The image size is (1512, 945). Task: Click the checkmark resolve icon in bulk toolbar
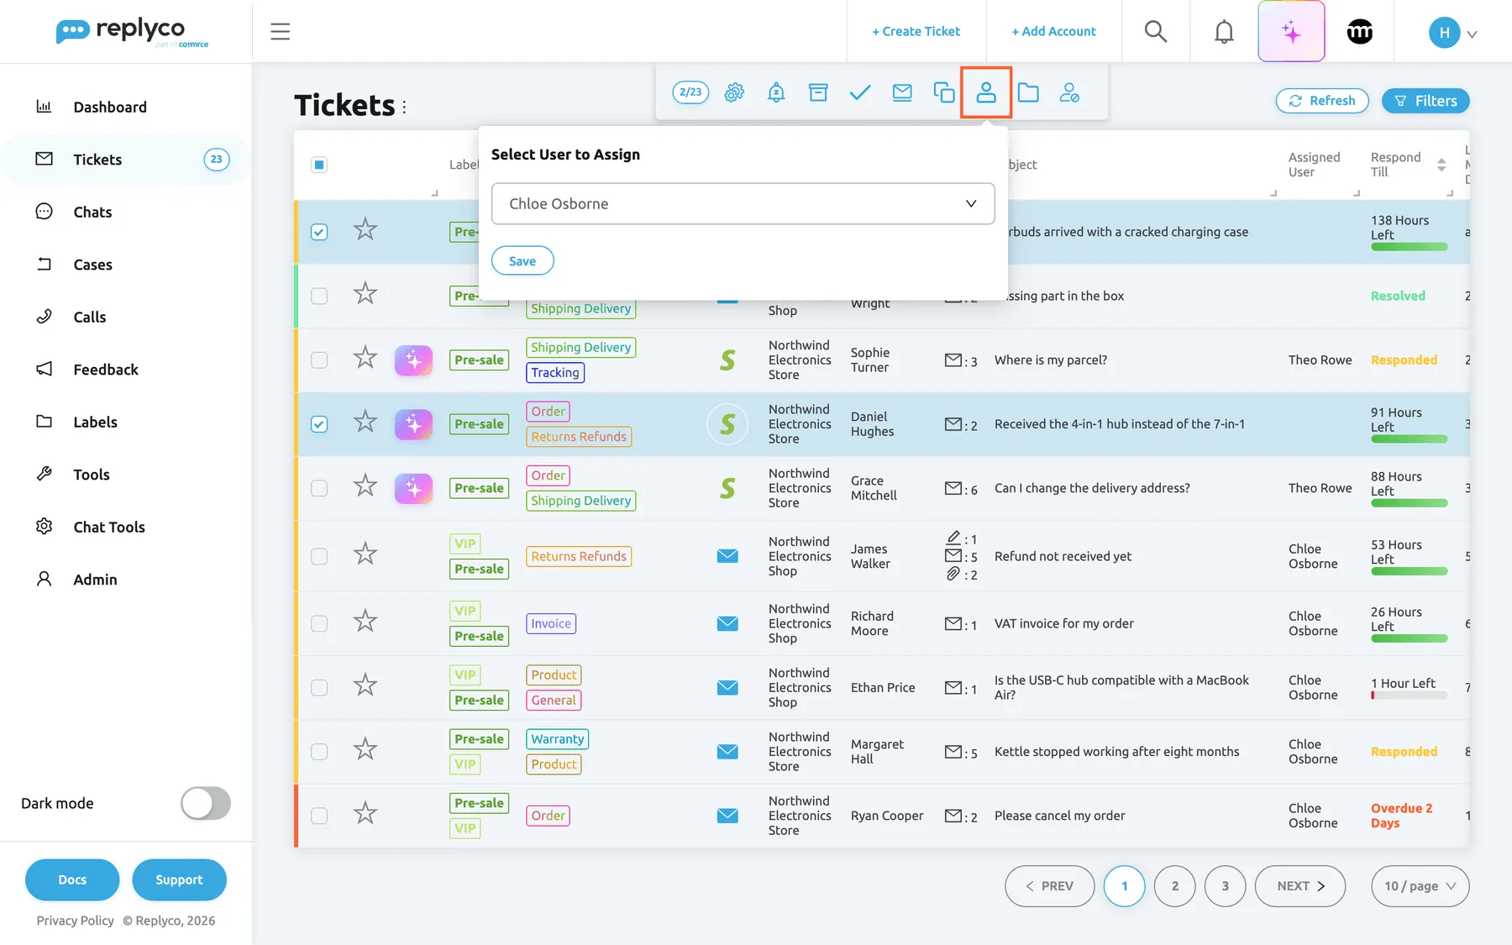click(x=860, y=92)
